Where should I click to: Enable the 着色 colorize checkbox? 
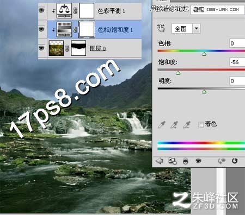(x=201, y=124)
